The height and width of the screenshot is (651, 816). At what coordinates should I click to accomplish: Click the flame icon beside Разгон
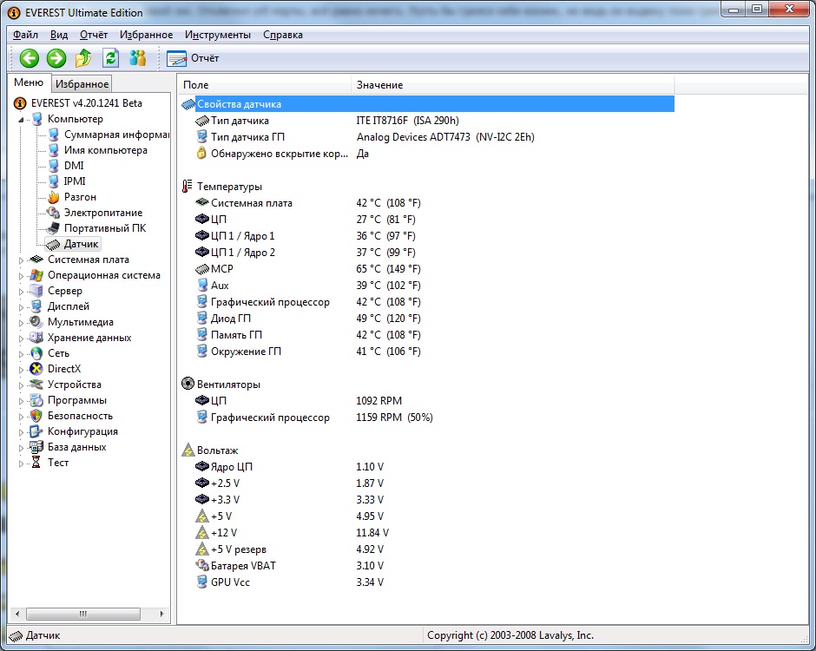(x=53, y=197)
